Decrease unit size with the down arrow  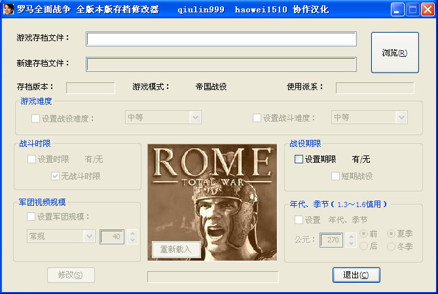click(x=132, y=240)
